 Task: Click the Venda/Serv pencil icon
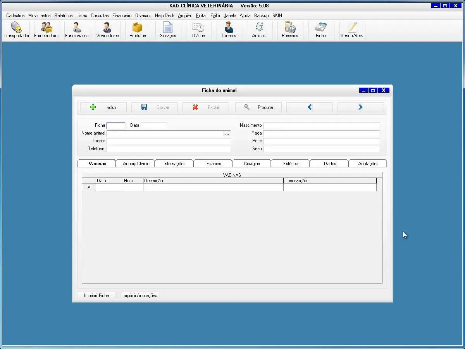coord(352,30)
